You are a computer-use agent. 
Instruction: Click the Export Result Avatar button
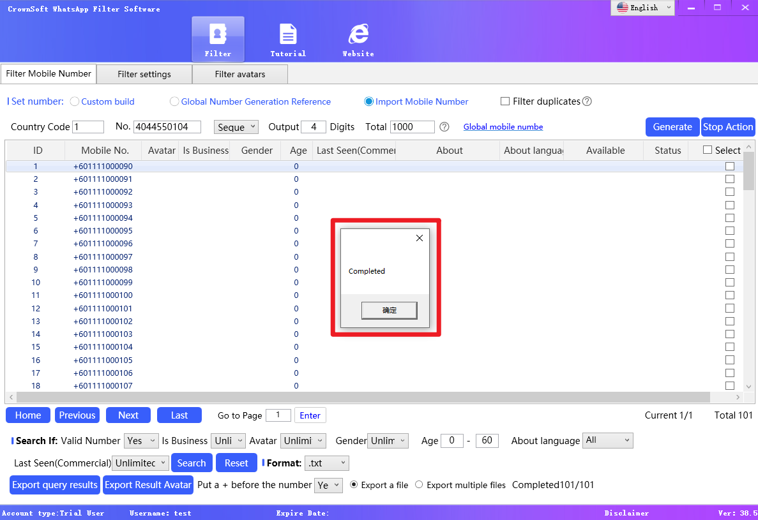point(148,485)
